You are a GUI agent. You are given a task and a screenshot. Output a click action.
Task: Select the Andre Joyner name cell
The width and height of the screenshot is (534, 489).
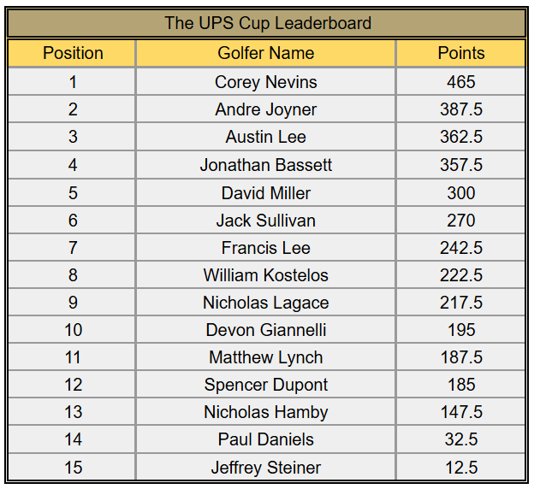pyautogui.click(x=266, y=109)
